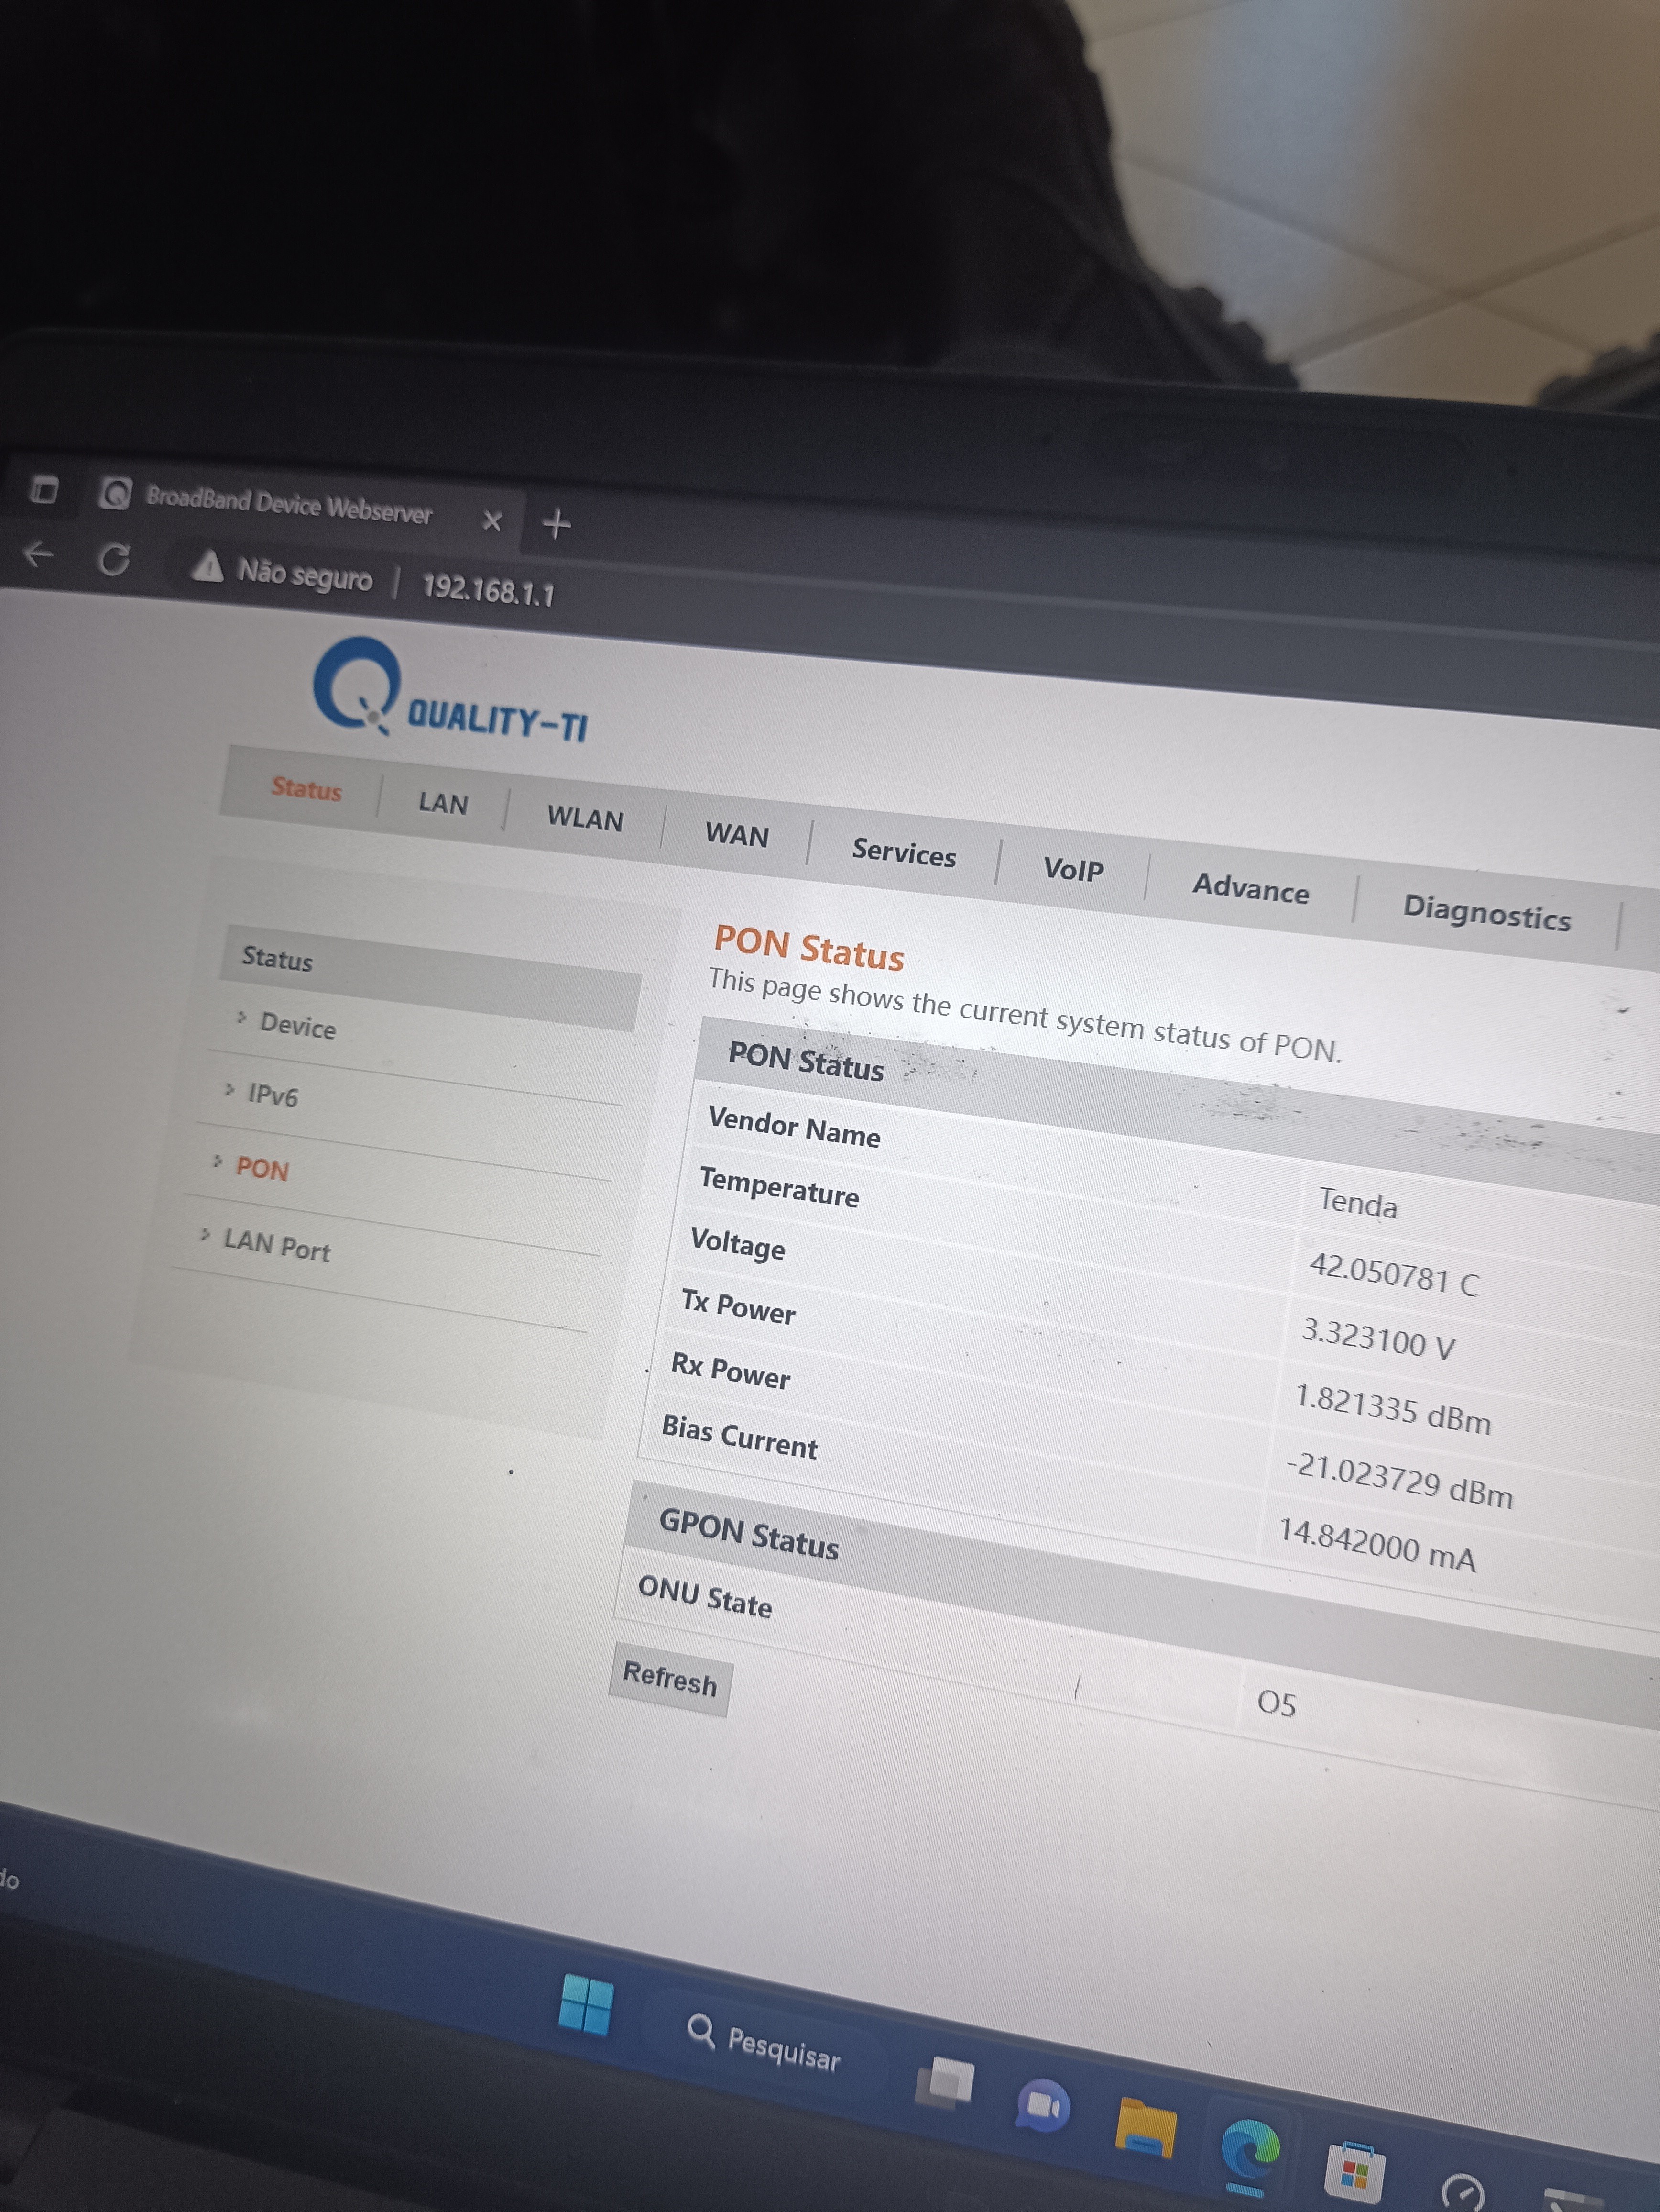
Task: Open the WAN tab
Action: 737,834
